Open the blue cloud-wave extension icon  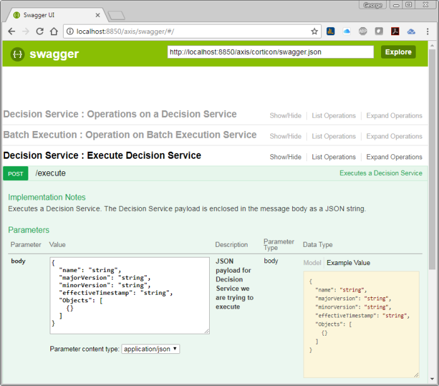tap(411, 31)
